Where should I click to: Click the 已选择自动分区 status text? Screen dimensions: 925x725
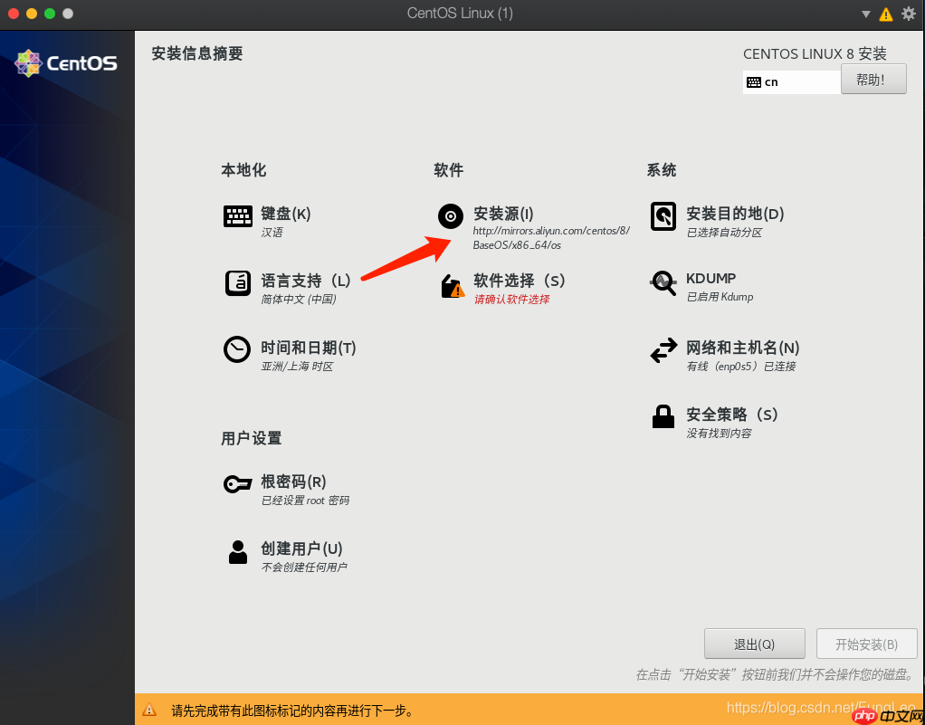pos(724,233)
